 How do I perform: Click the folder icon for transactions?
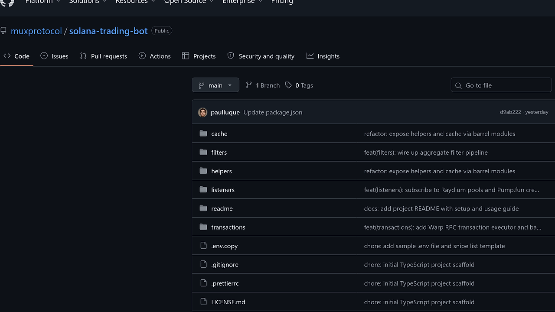click(203, 227)
